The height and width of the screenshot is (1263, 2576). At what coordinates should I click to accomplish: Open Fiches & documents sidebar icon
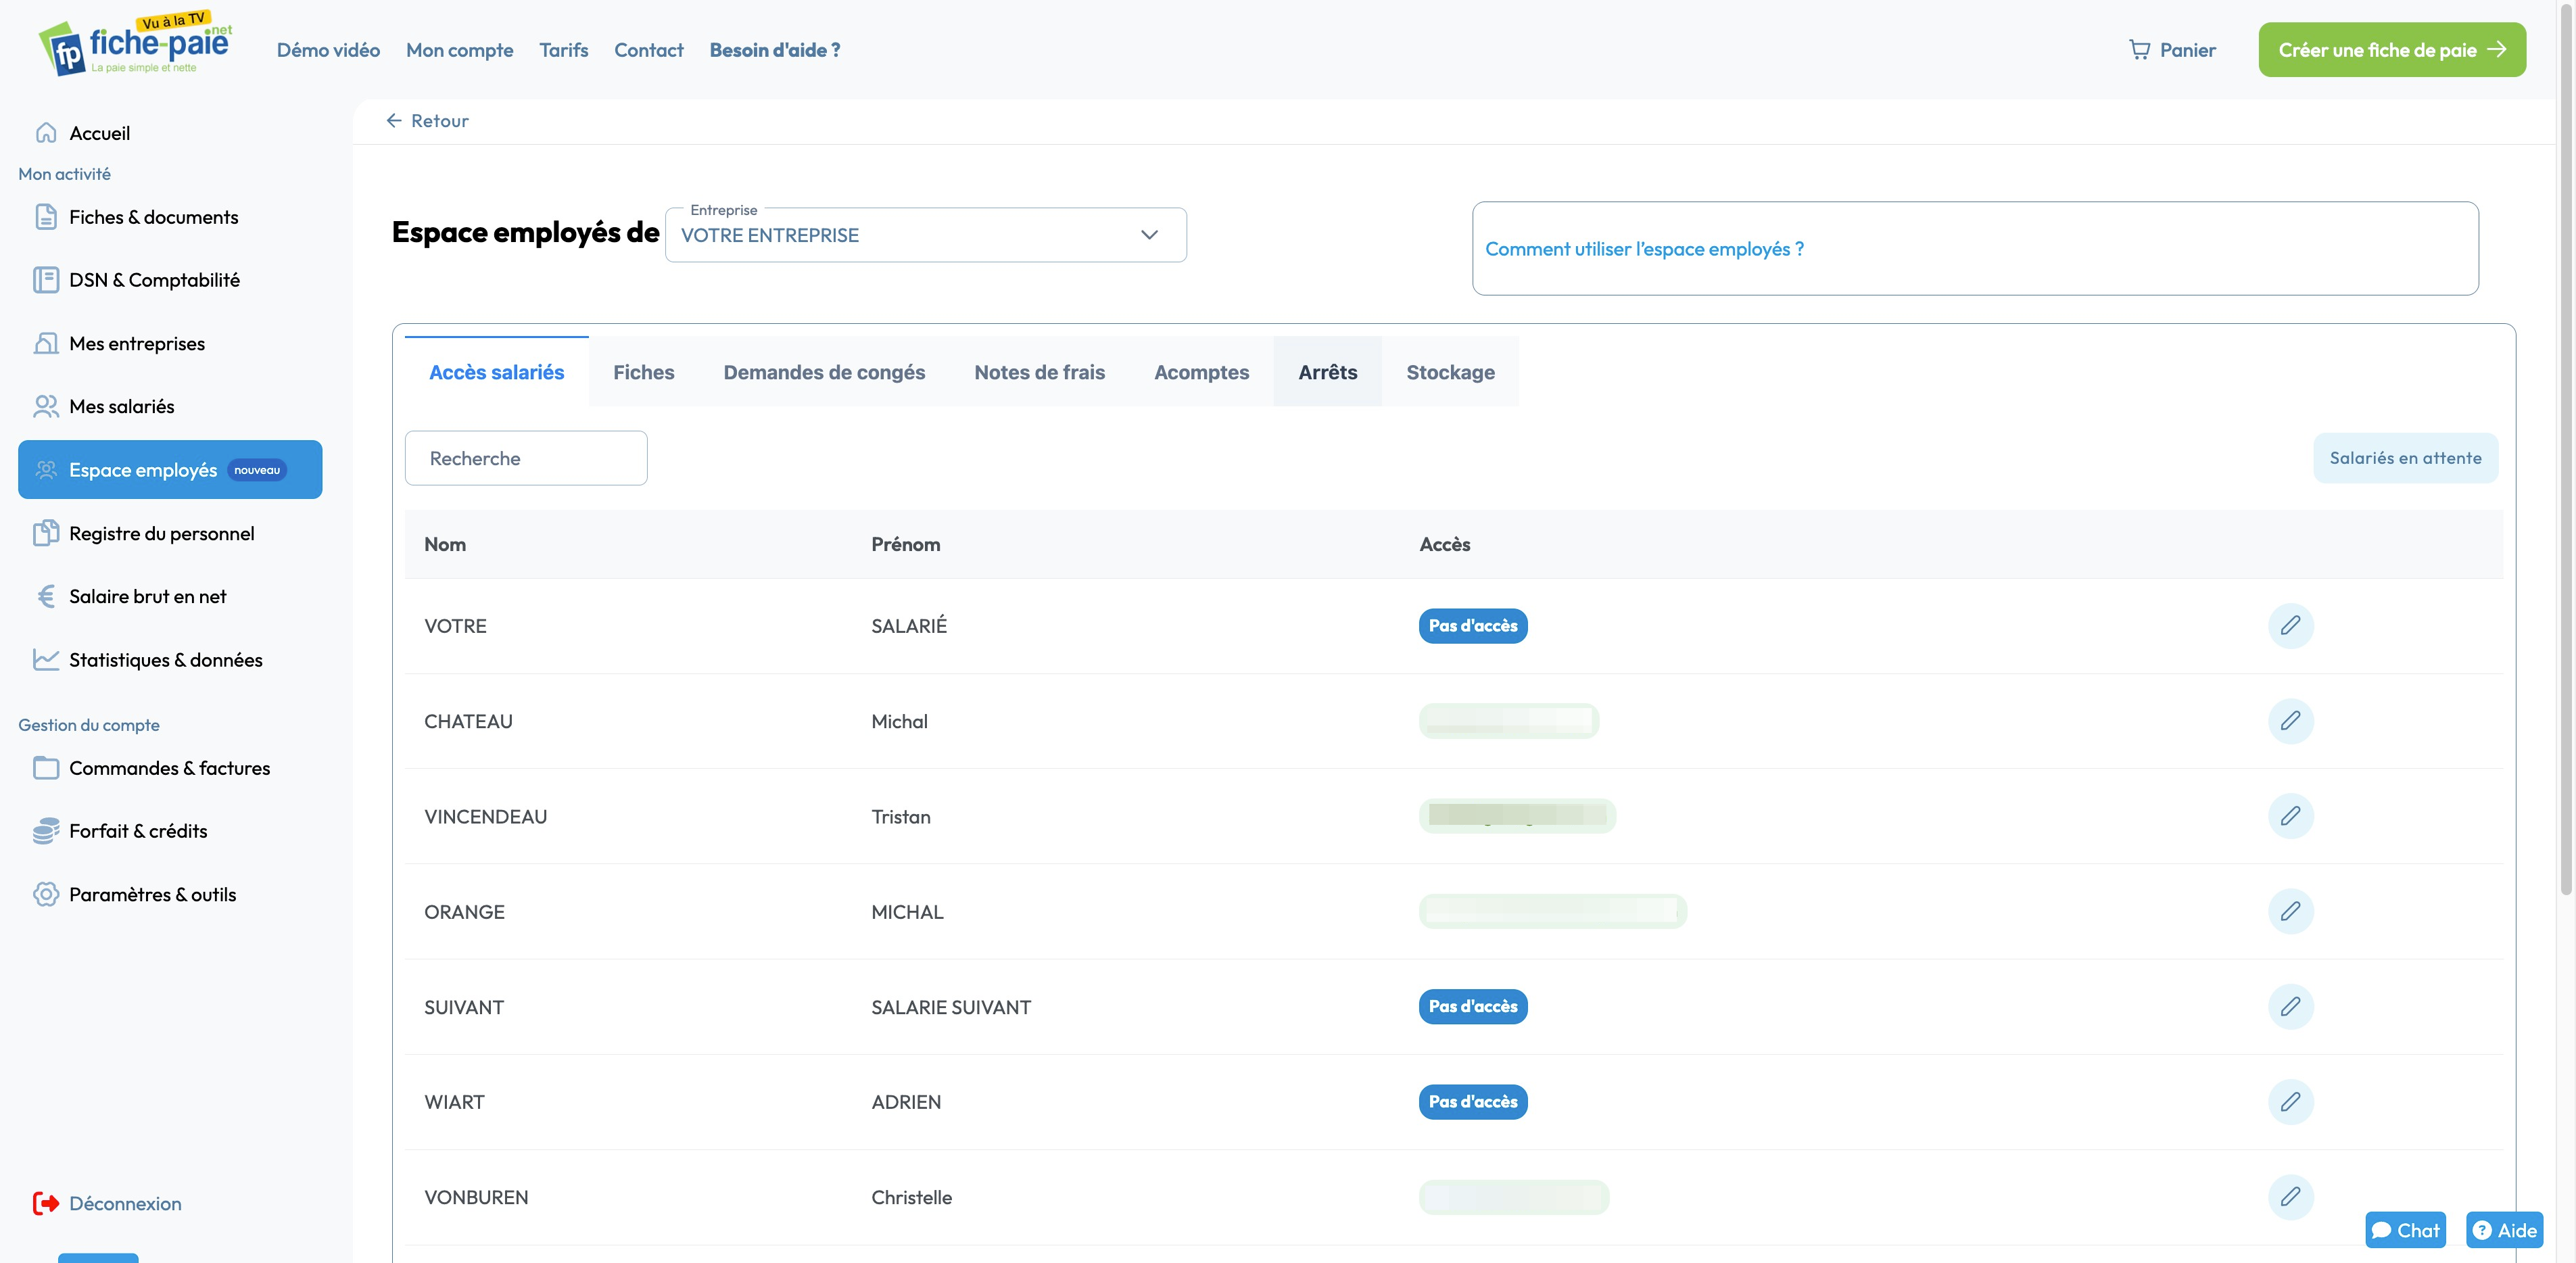point(46,217)
